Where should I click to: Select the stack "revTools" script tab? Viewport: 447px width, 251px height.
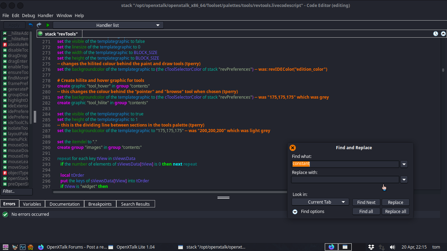click(59, 34)
